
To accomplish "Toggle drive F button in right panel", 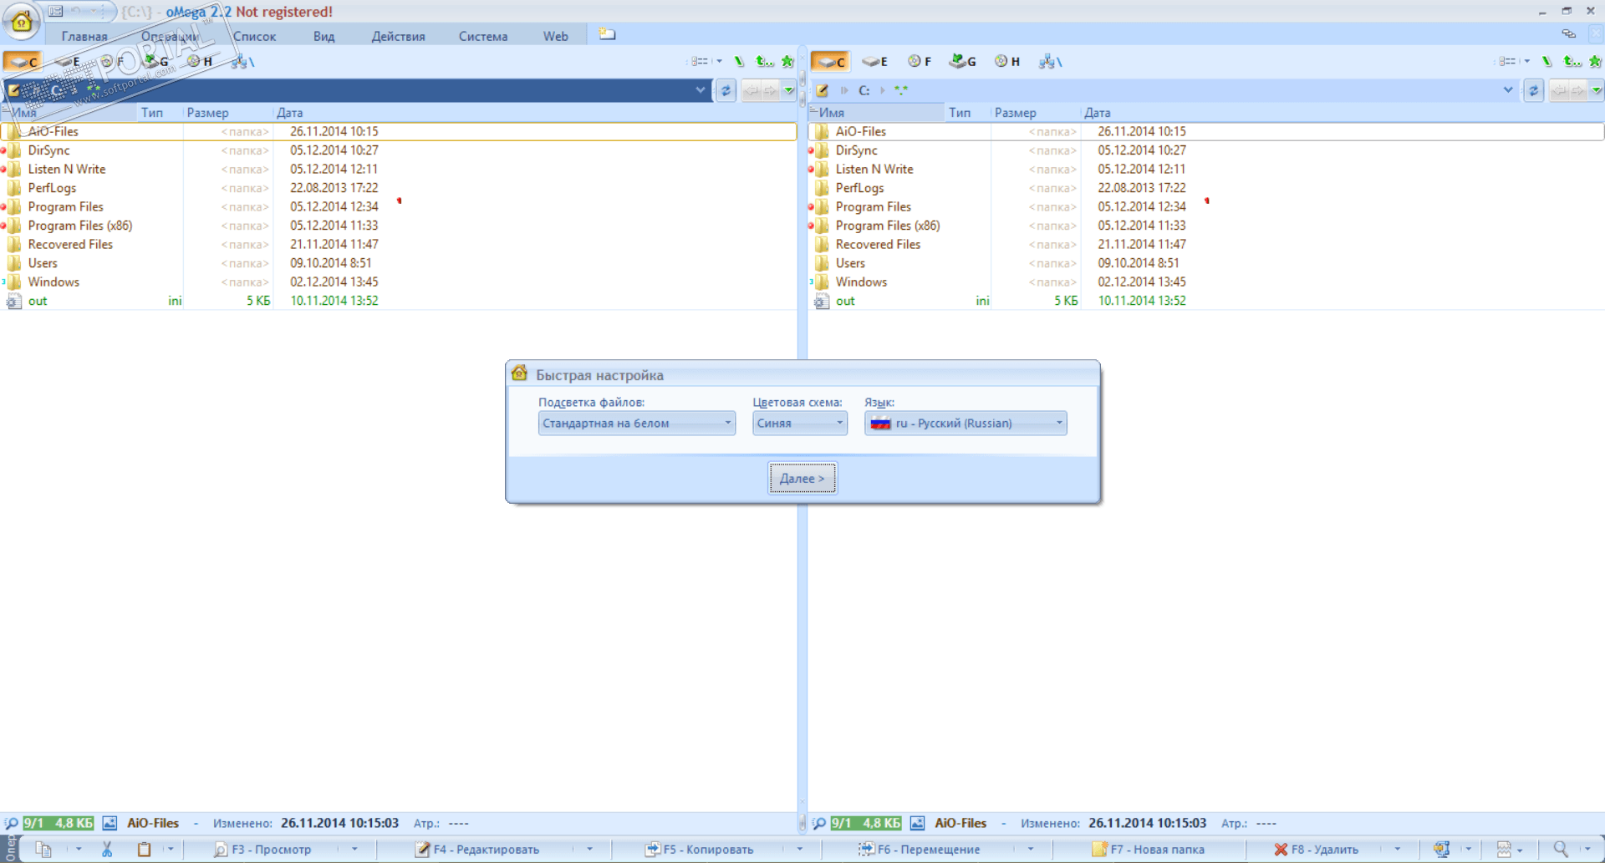I will click(x=920, y=61).
